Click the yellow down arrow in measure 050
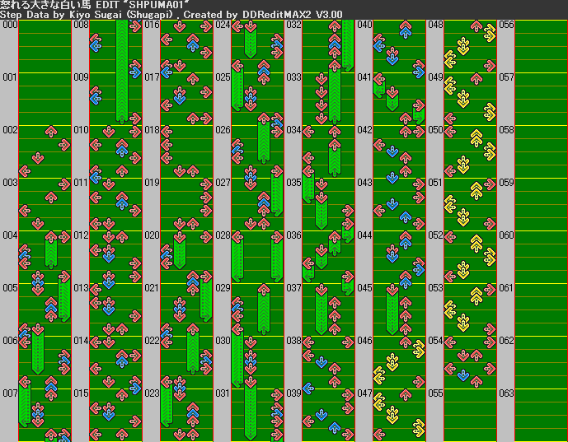 (x=463, y=165)
